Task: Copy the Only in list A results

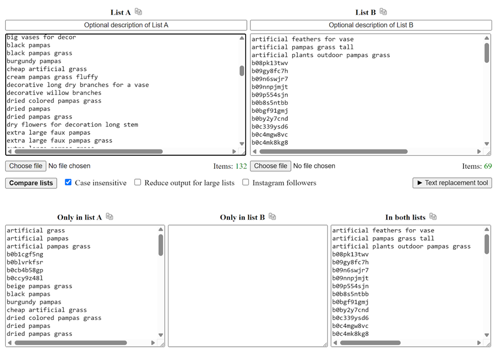Action: (x=109, y=217)
